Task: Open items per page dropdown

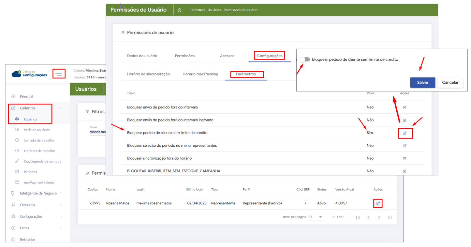Action: tap(315, 217)
